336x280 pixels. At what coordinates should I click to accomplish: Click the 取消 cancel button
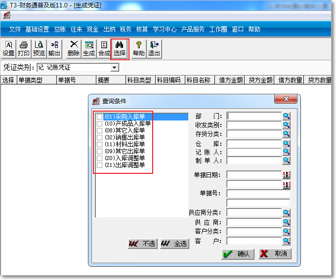click(x=275, y=254)
